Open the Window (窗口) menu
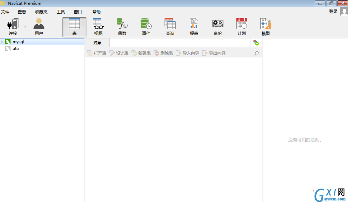Screen dimensions: 348x202 coord(78,12)
